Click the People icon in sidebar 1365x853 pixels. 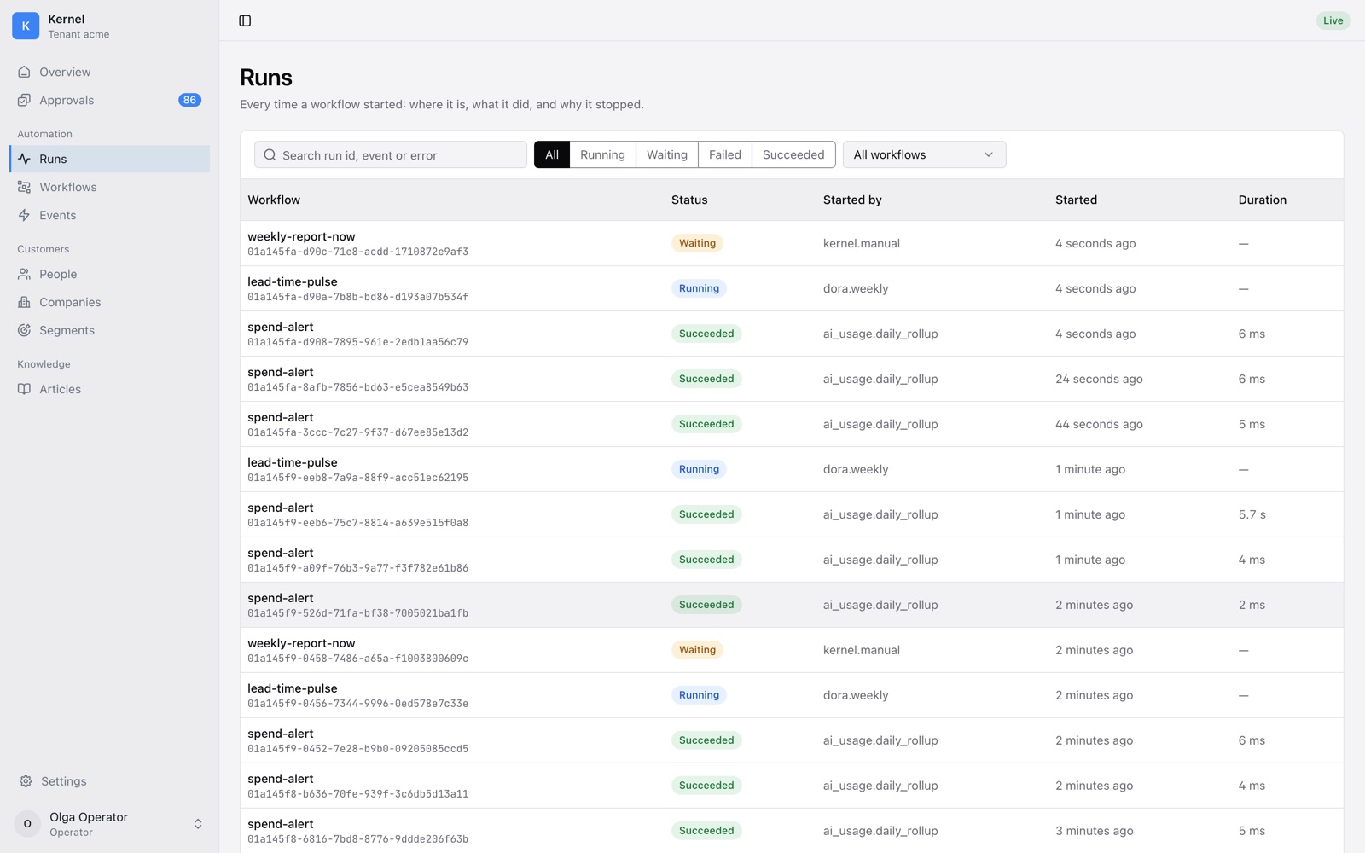(x=24, y=274)
